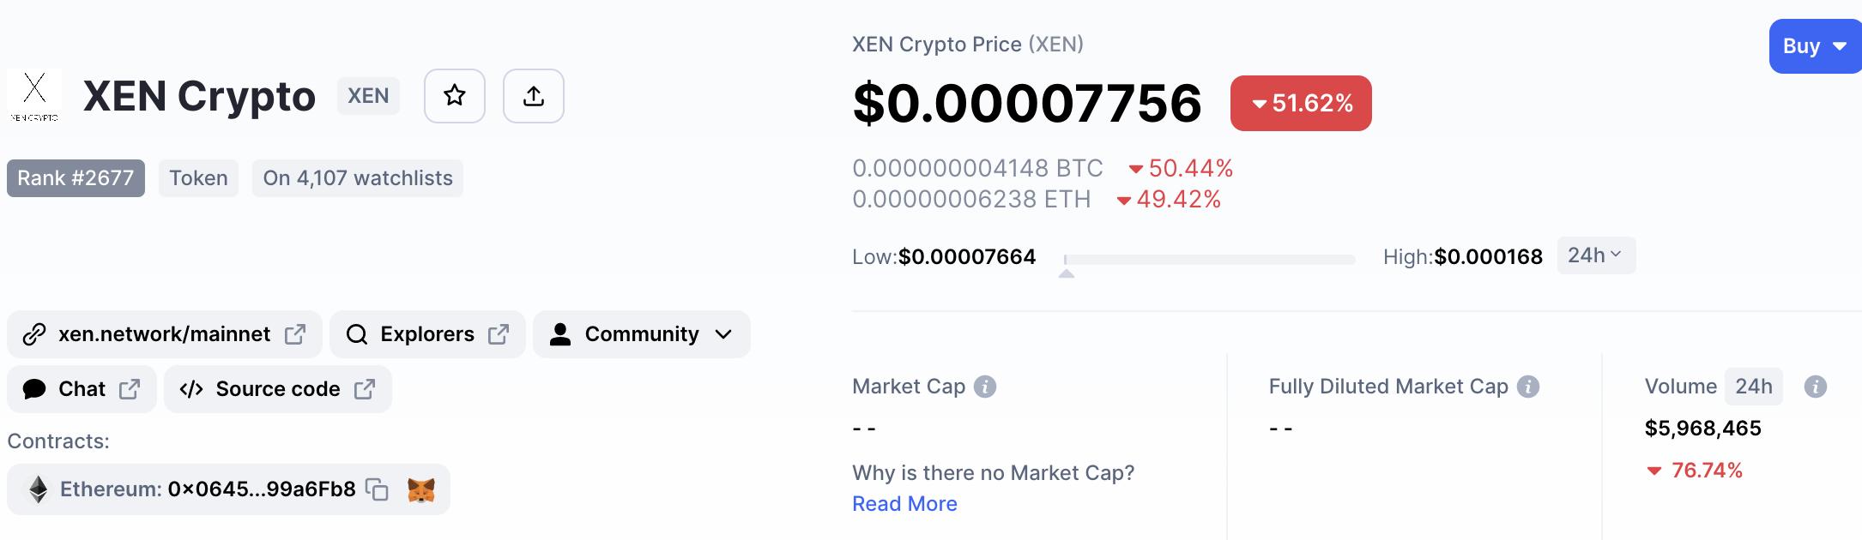This screenshot has height=540, width=1862.
Task: Add XEN token to MetaMask via fox icon
Action: point(423,490)
